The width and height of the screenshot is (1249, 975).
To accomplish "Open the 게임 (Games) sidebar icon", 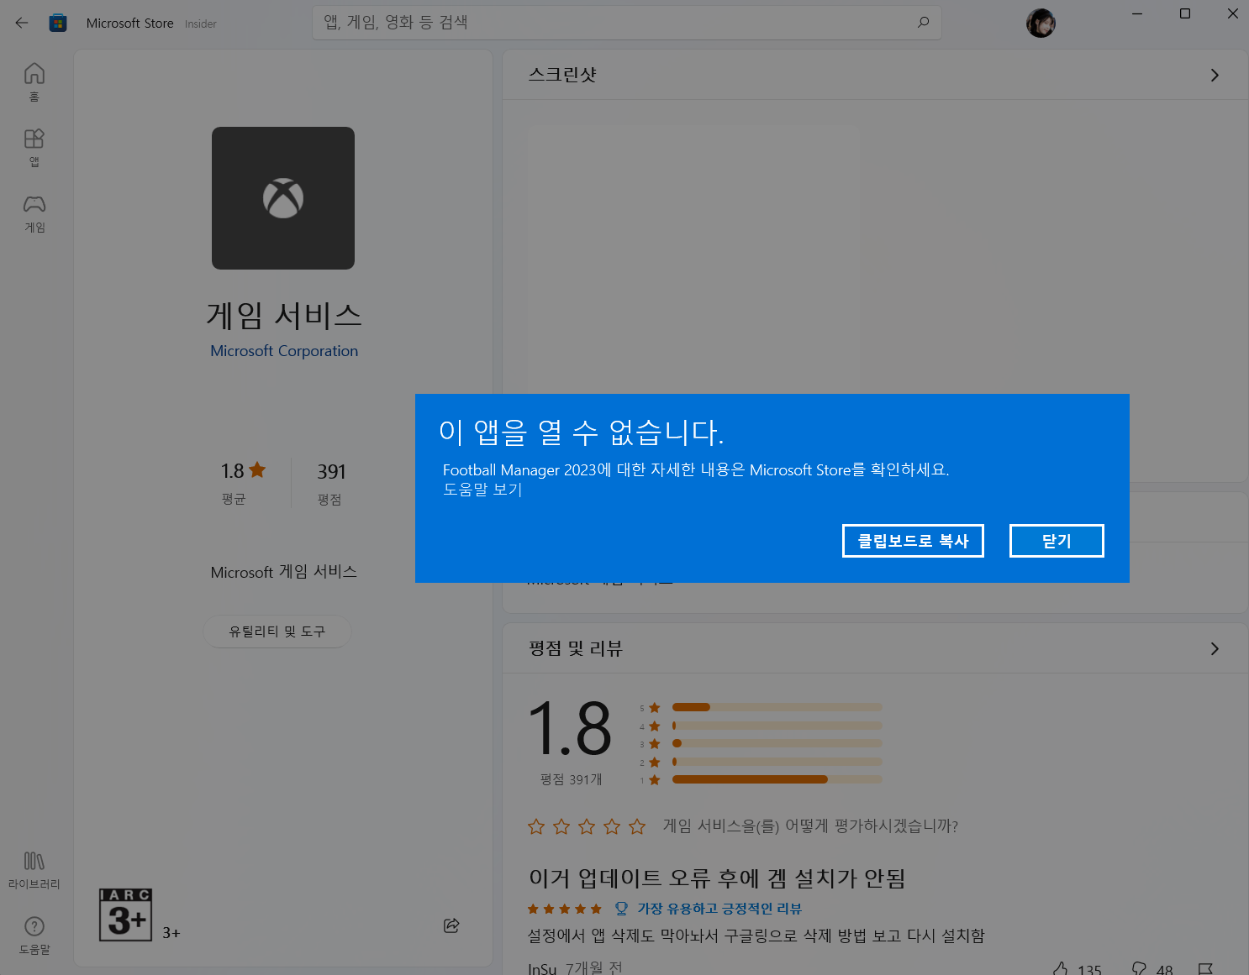I will (34, 213).
